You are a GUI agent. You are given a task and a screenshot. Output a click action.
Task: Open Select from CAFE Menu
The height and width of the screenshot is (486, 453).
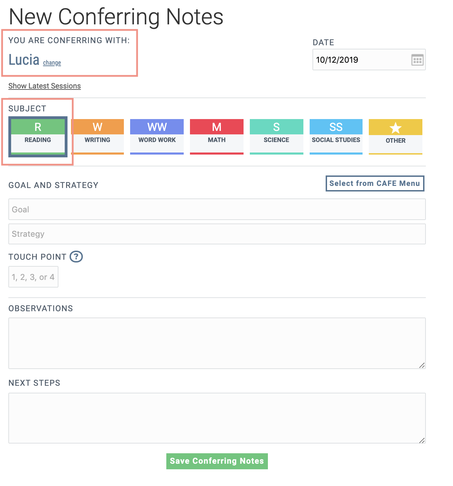(375, 183)
